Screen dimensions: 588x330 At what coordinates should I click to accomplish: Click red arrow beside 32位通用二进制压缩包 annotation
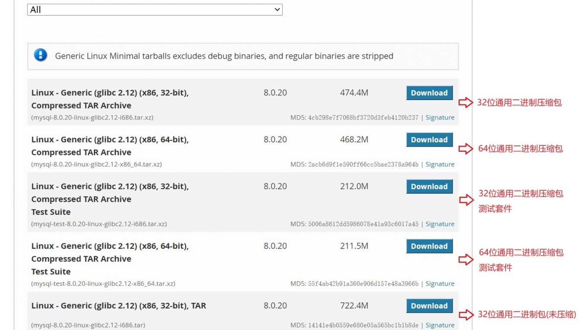(466, 103)
